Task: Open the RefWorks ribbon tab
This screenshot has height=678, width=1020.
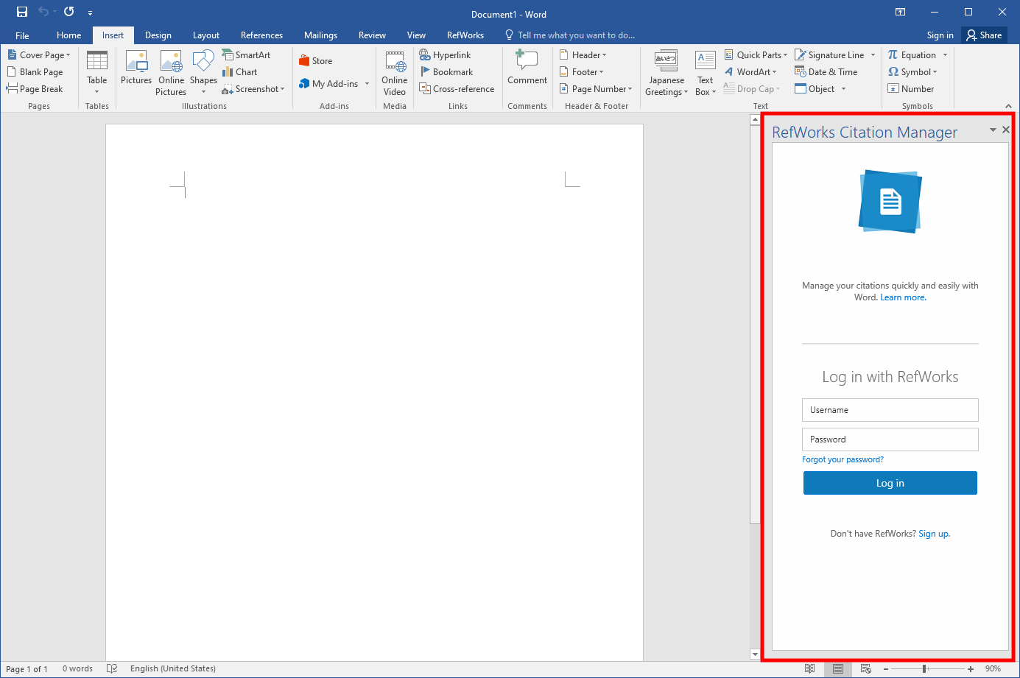Action: pyautogui.click(x=465, y=35)
